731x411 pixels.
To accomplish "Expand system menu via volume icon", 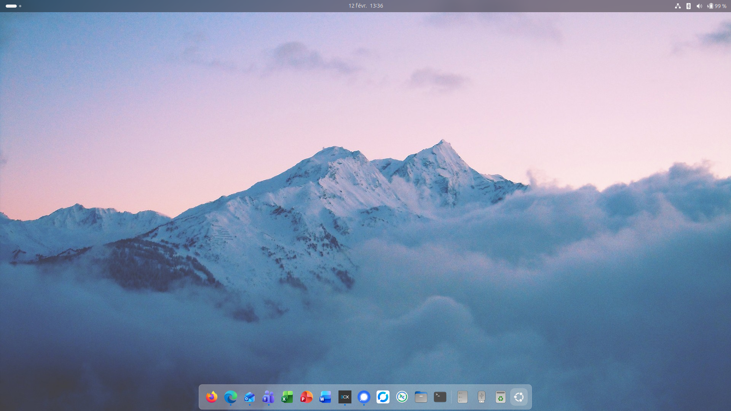I will coord(699,6).
